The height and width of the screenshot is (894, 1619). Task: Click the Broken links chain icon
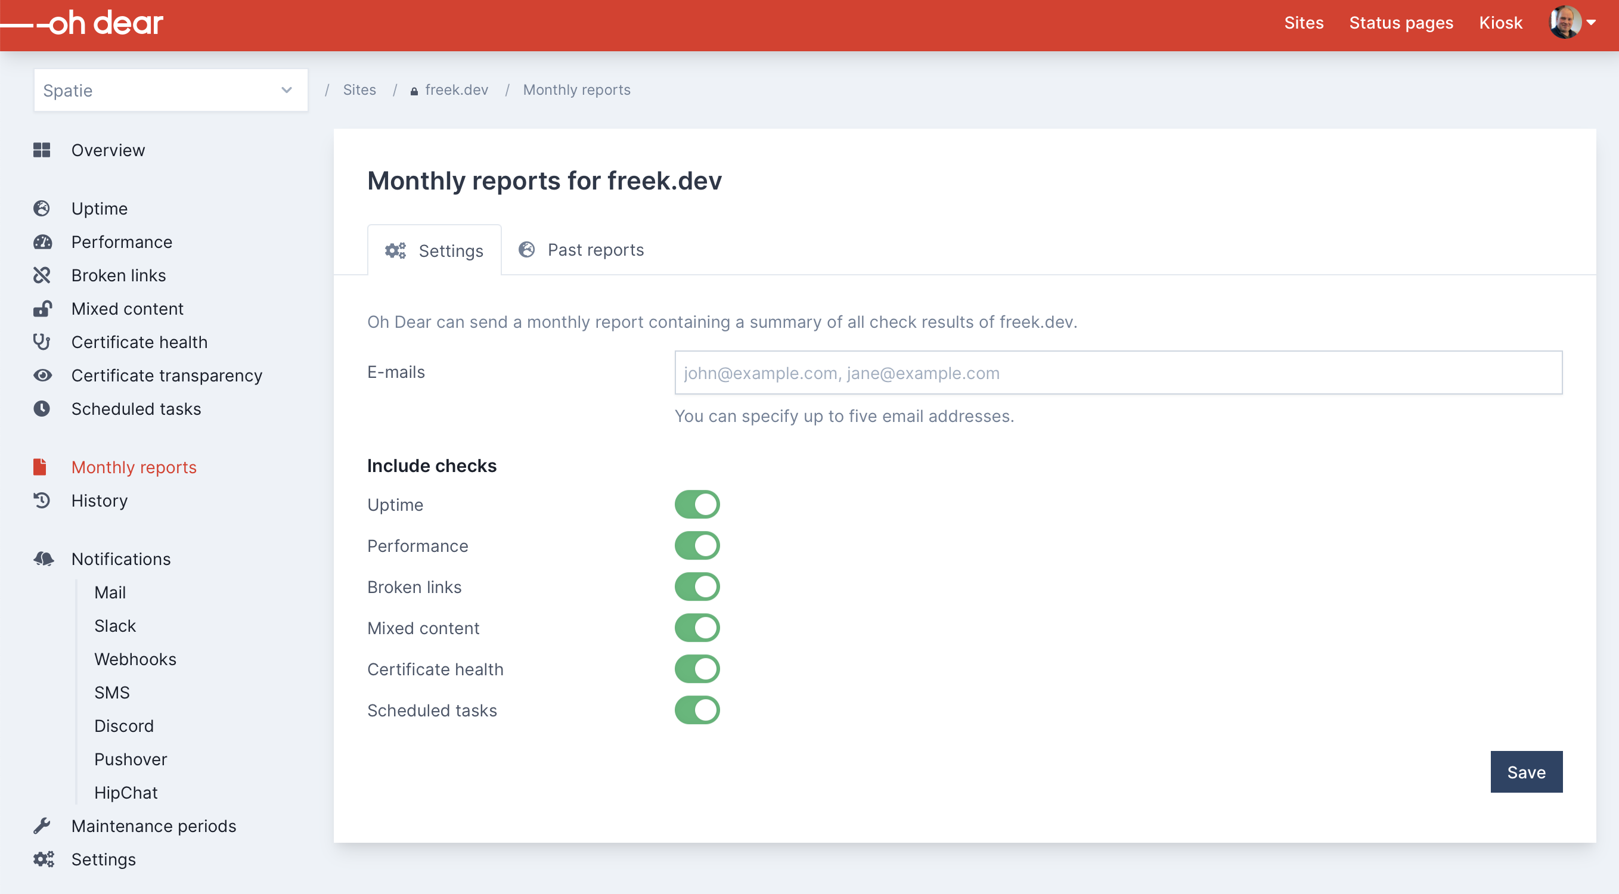(x=42, y=275)
